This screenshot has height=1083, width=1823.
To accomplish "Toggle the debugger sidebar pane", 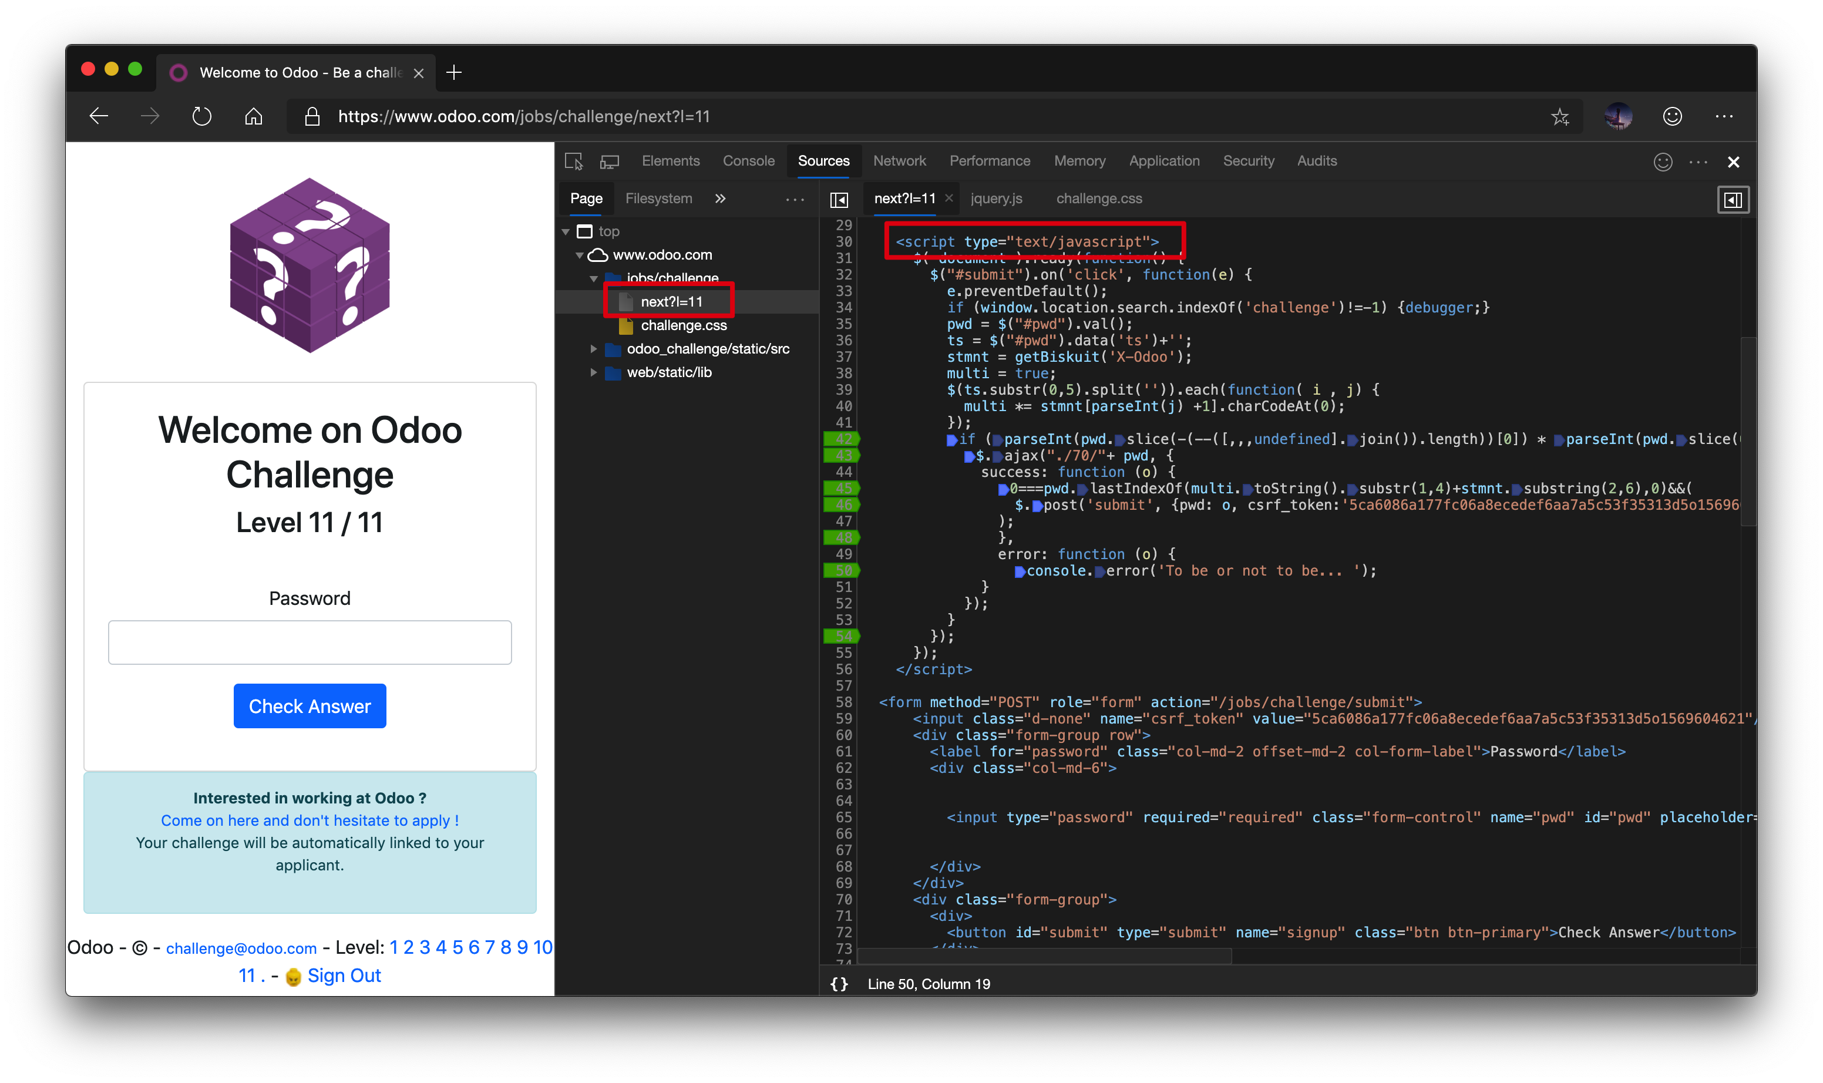I will pyautogui.click(x=1733, y=199).
